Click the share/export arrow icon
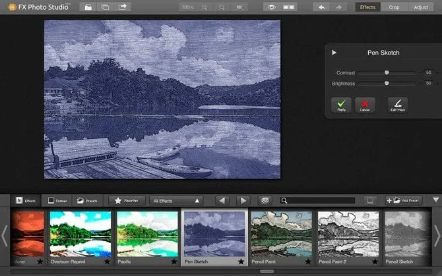This screenshot has height=276, width=442. click(x=123, y=7)
